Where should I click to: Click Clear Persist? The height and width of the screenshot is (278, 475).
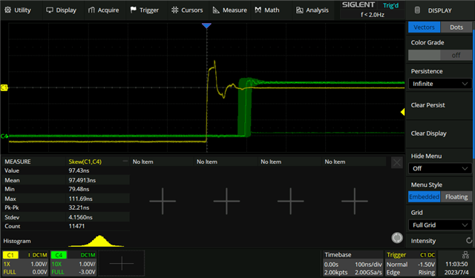click(427, 105)
